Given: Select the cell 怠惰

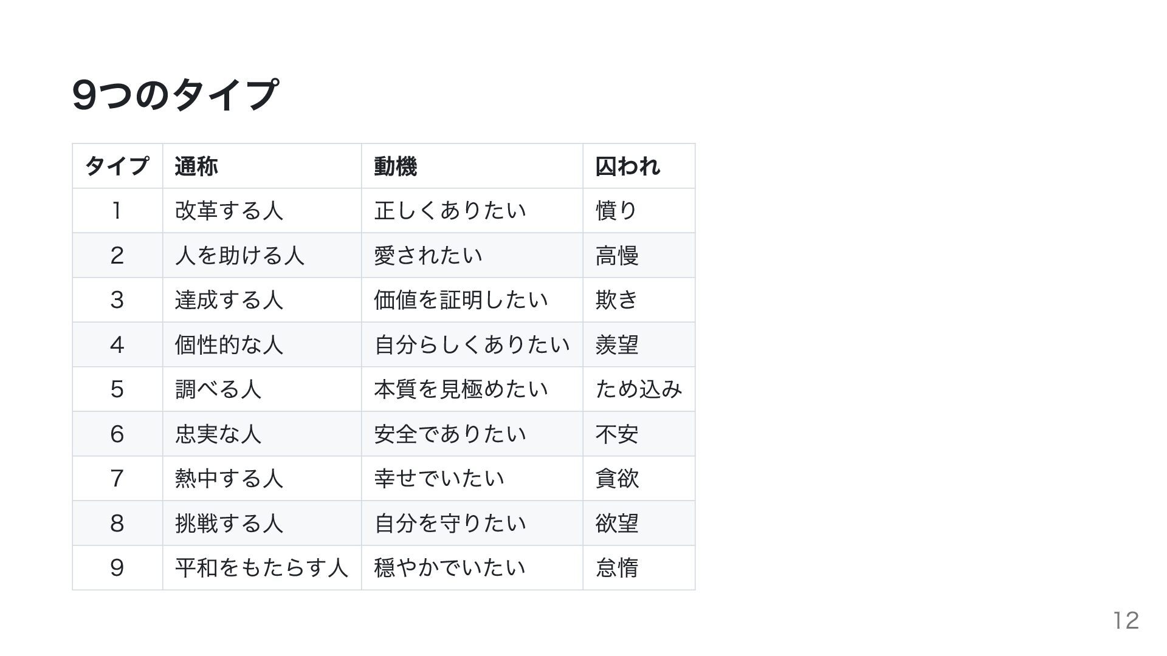Looking at the screenshot, I should tap(617, 568).
